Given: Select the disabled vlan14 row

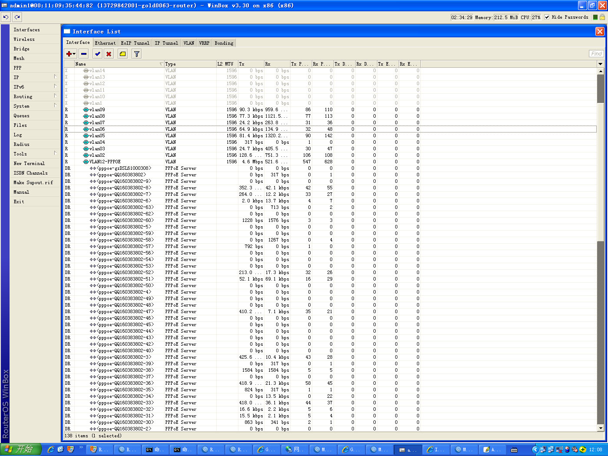Looking at the screenshot, I should coord(330,70).
